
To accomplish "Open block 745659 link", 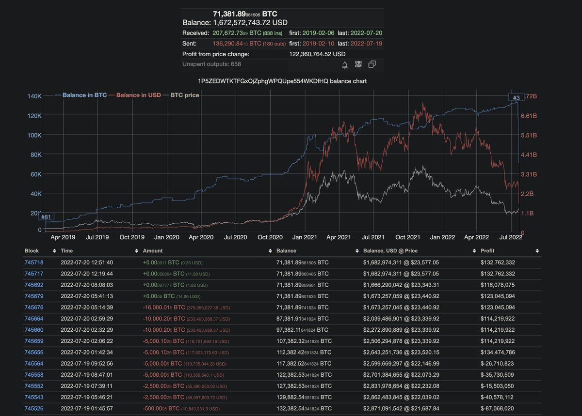I will [x=34, y=341].
